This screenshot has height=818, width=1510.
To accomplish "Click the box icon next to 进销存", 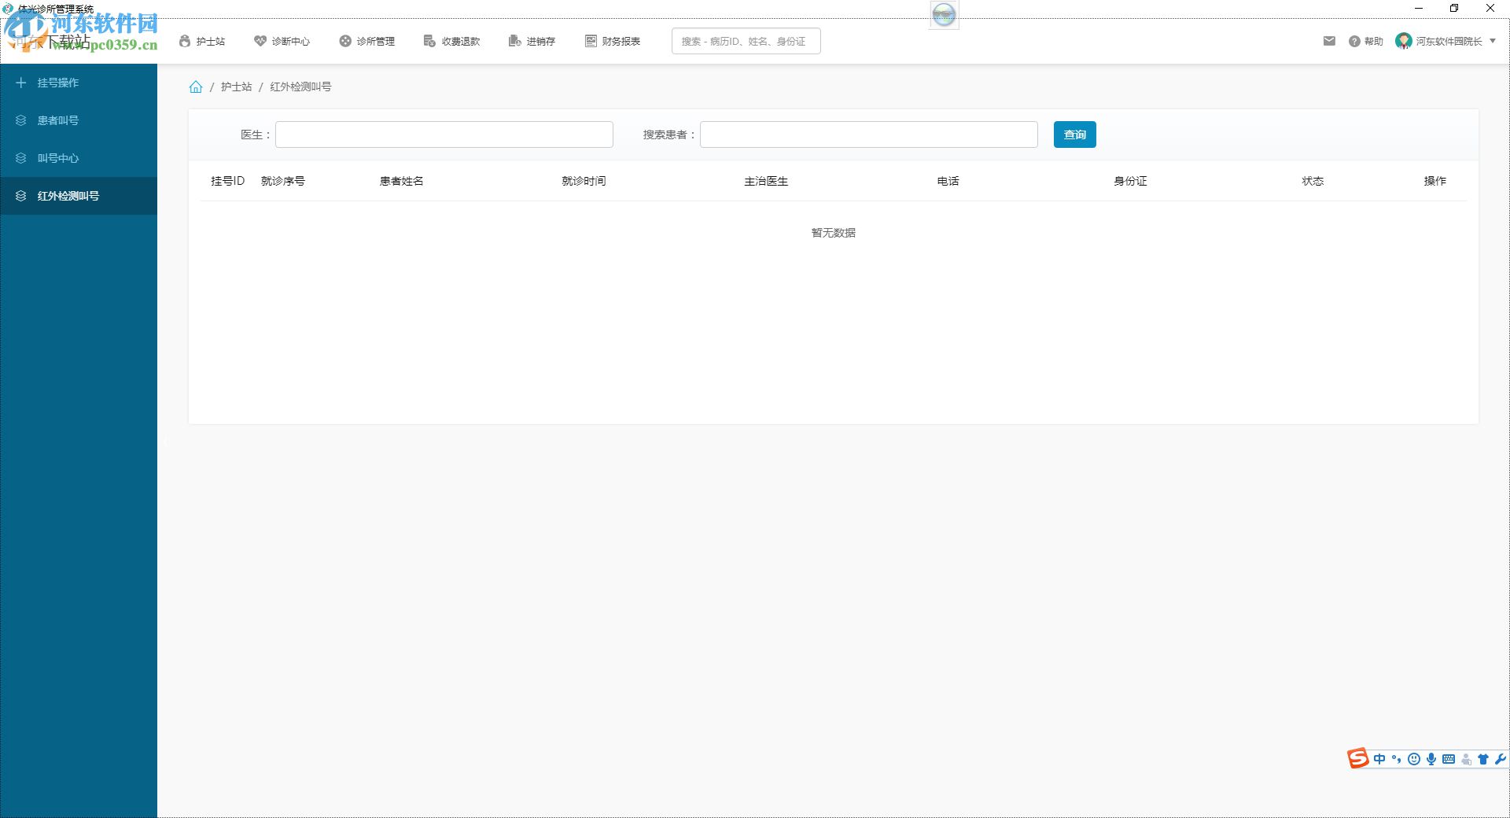I will (514, 41).
